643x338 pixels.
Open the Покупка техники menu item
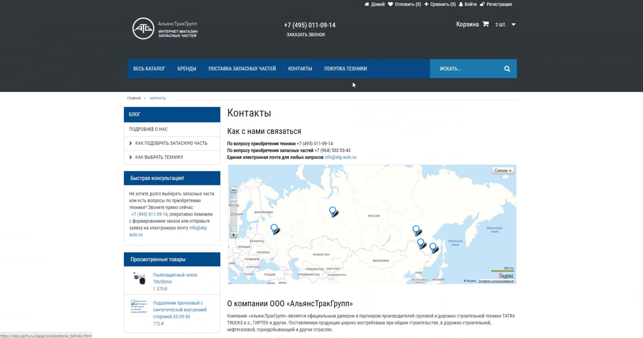point(345,69)
